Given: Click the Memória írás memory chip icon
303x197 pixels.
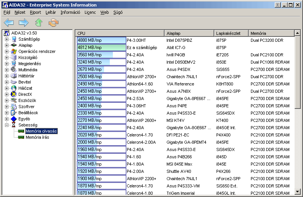Looking at the screenshot, I should click(x=21, y=137).
